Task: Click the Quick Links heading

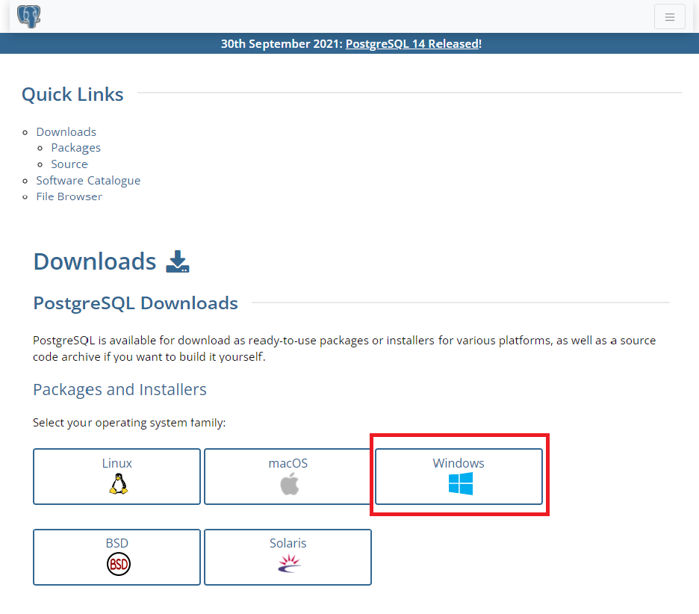Action: pos(72,95)
